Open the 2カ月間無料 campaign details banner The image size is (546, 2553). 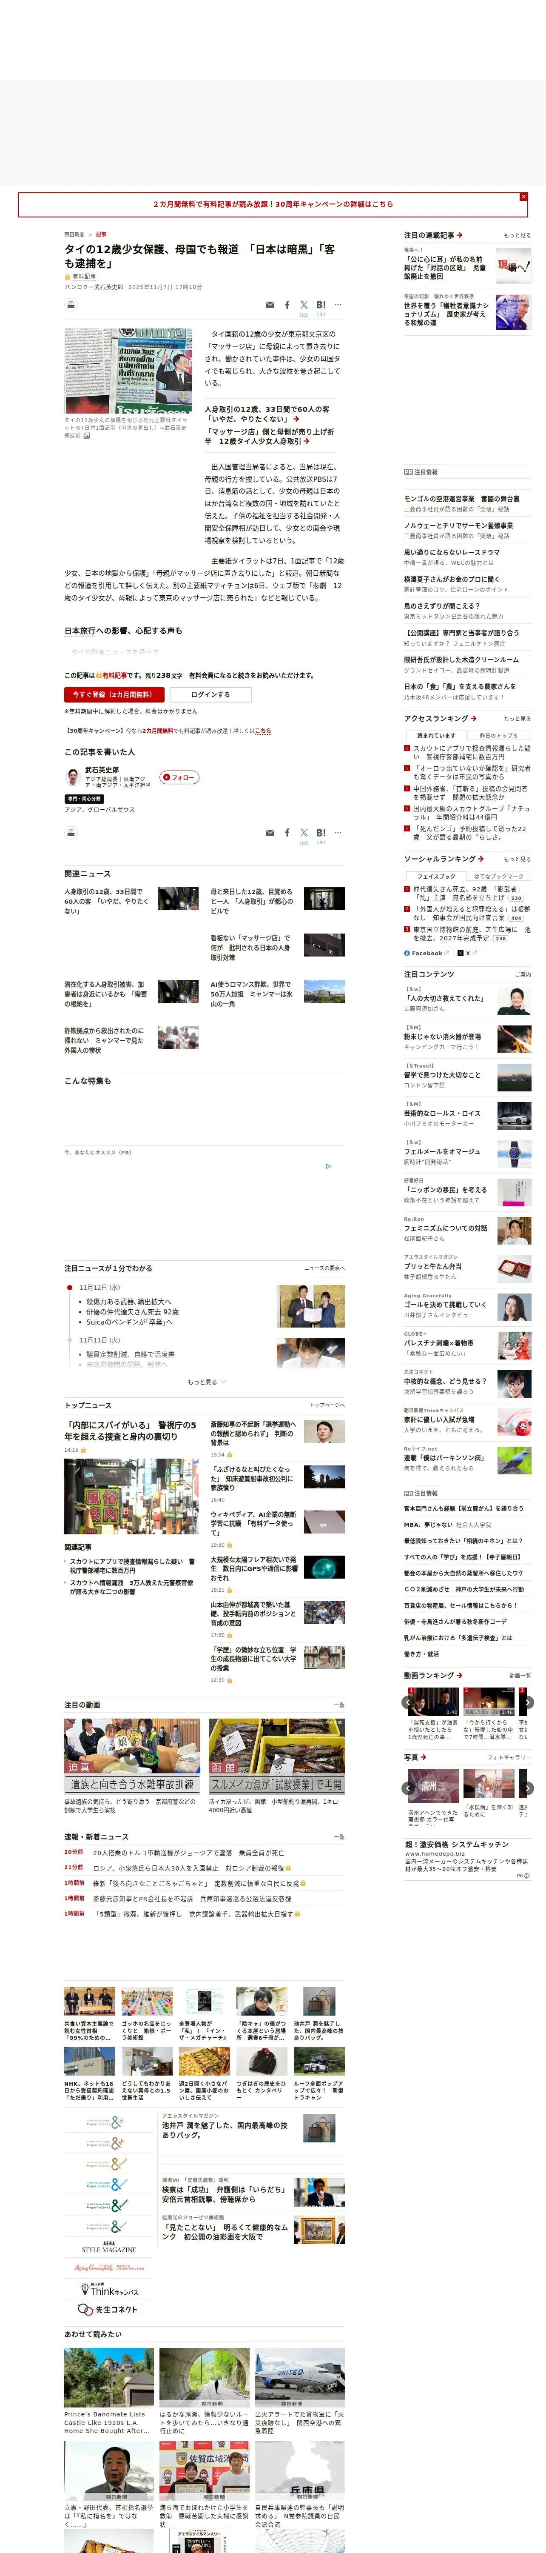coord(273,204)
